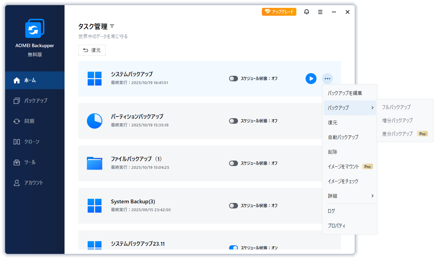Click the 最終実行：2025/10/19 15:35:18 text
The height and width of the screenshot is (259, 436).
pos(139,125)
